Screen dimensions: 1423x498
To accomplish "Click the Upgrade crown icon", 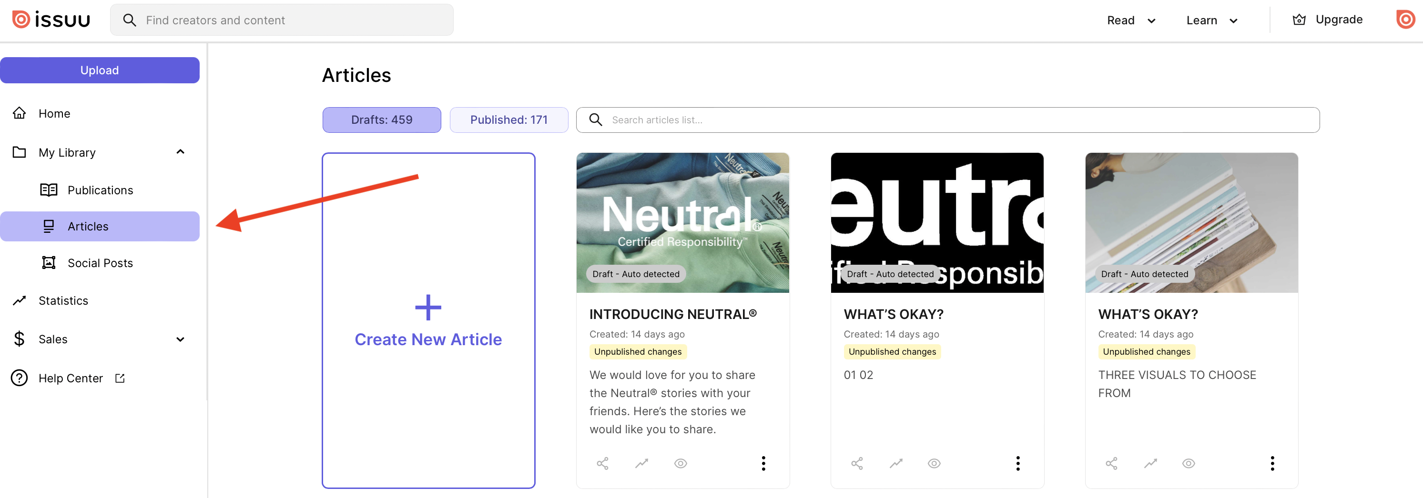I will [x=1299, y=20].
